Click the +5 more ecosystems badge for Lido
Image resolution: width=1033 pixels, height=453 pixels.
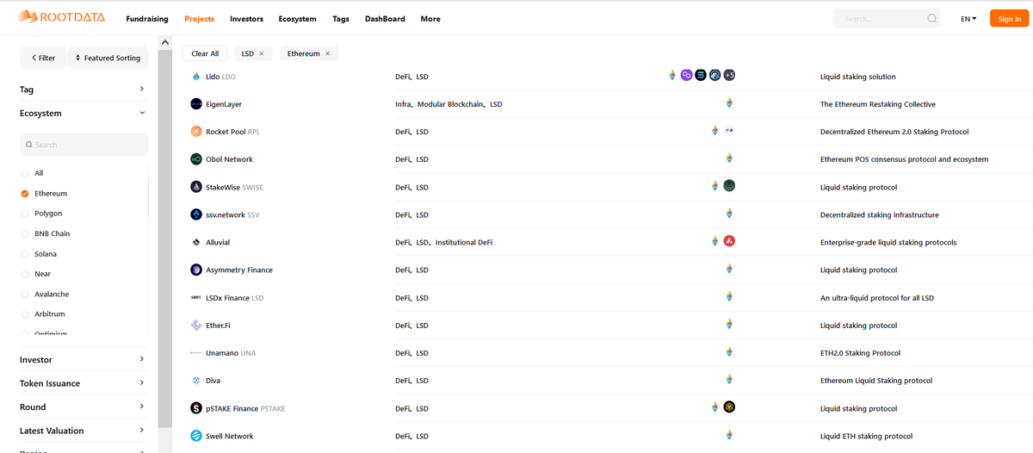pyautogui.click(x=729, y=75)
